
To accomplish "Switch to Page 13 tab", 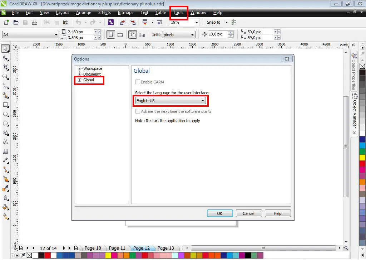I will coord(165,248).
